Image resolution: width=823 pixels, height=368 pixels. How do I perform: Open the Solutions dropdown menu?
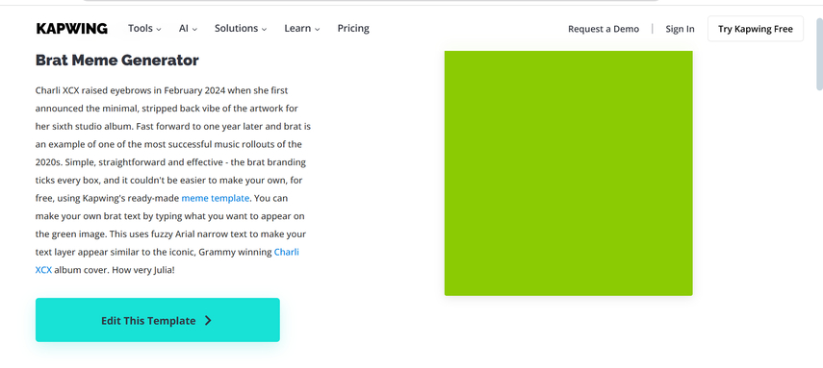241,28
